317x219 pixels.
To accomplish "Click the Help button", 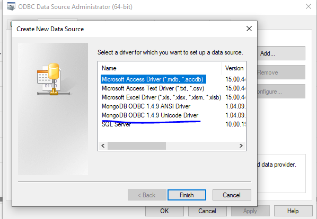I will (x=293, y=211).
